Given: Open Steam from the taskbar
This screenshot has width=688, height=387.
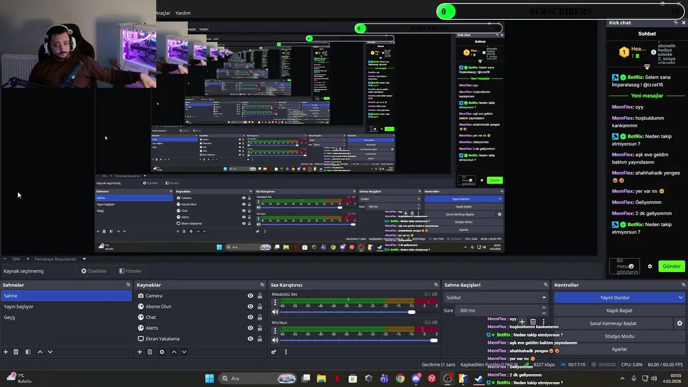Looking at the screenshot, I should pos(478,378).
